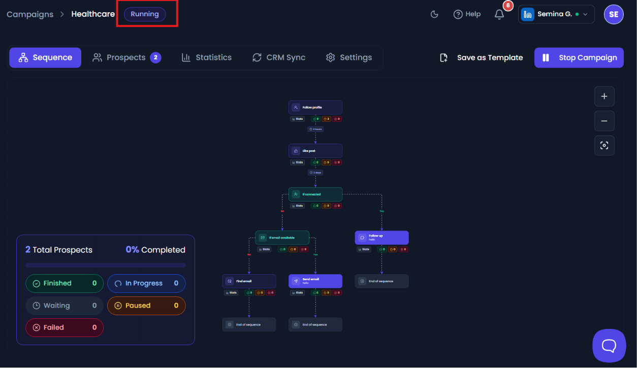
Task: Click the SE profile avatar
Action: [x=614, y=14]
